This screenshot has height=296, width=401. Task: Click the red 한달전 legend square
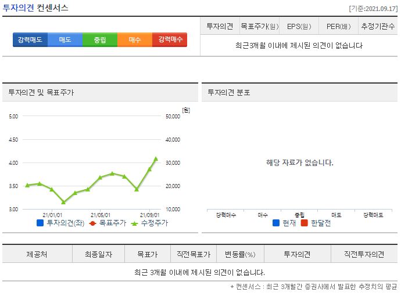pyautogui.click(x=304, y=223)
